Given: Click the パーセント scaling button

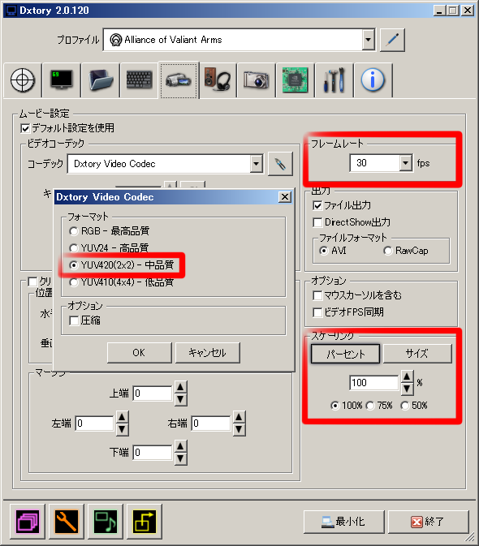Looking at the screenshot, I should coord(345,354).
